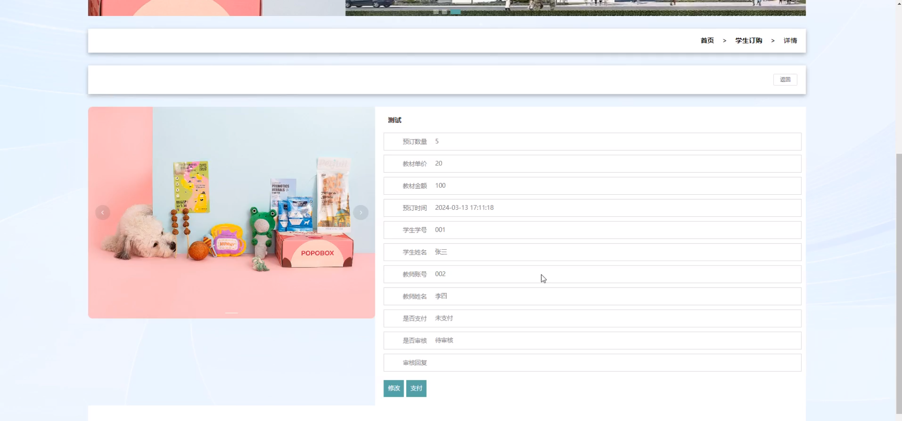Select the 教师账号 value 002

[440, 274]
